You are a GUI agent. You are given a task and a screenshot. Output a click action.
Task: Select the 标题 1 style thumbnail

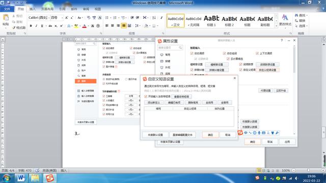point(211,21)
